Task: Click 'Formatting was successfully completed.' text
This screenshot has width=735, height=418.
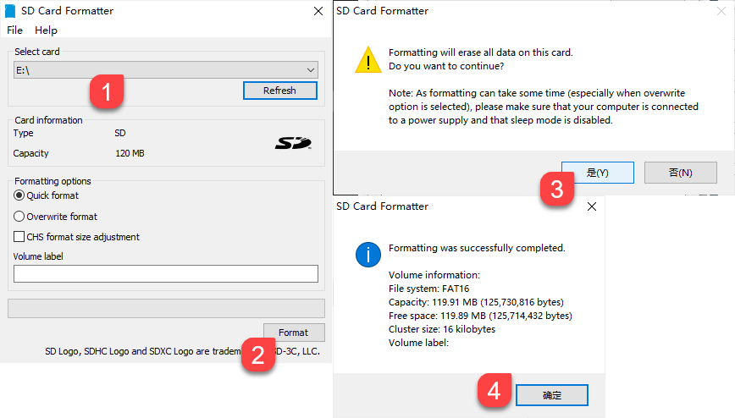Action: [x=477, y=248]
